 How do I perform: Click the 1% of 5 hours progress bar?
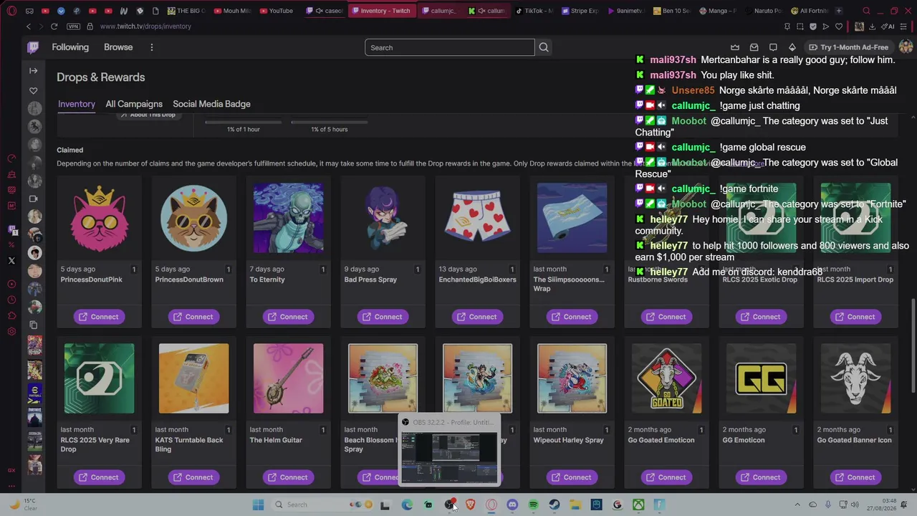click(x=330, y=122)
